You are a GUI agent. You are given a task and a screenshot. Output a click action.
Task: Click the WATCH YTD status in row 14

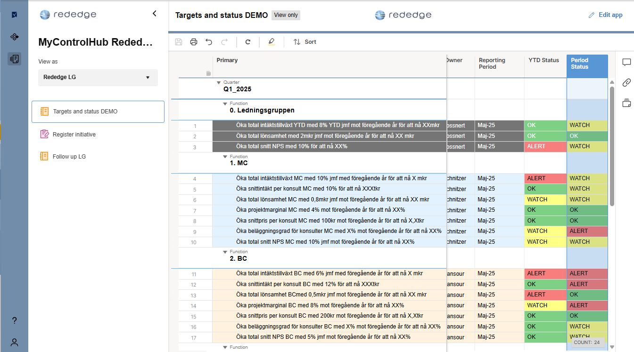pos(545,305)
